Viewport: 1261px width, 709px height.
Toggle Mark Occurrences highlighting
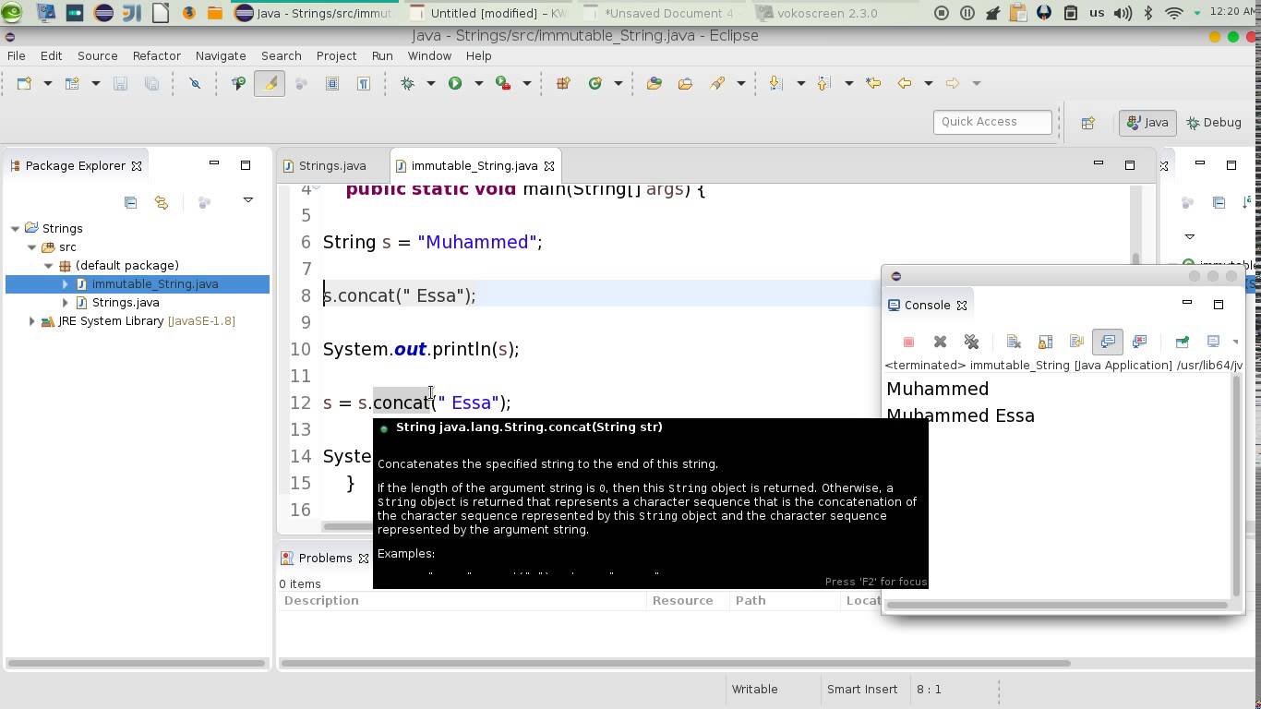click(268, 83)
